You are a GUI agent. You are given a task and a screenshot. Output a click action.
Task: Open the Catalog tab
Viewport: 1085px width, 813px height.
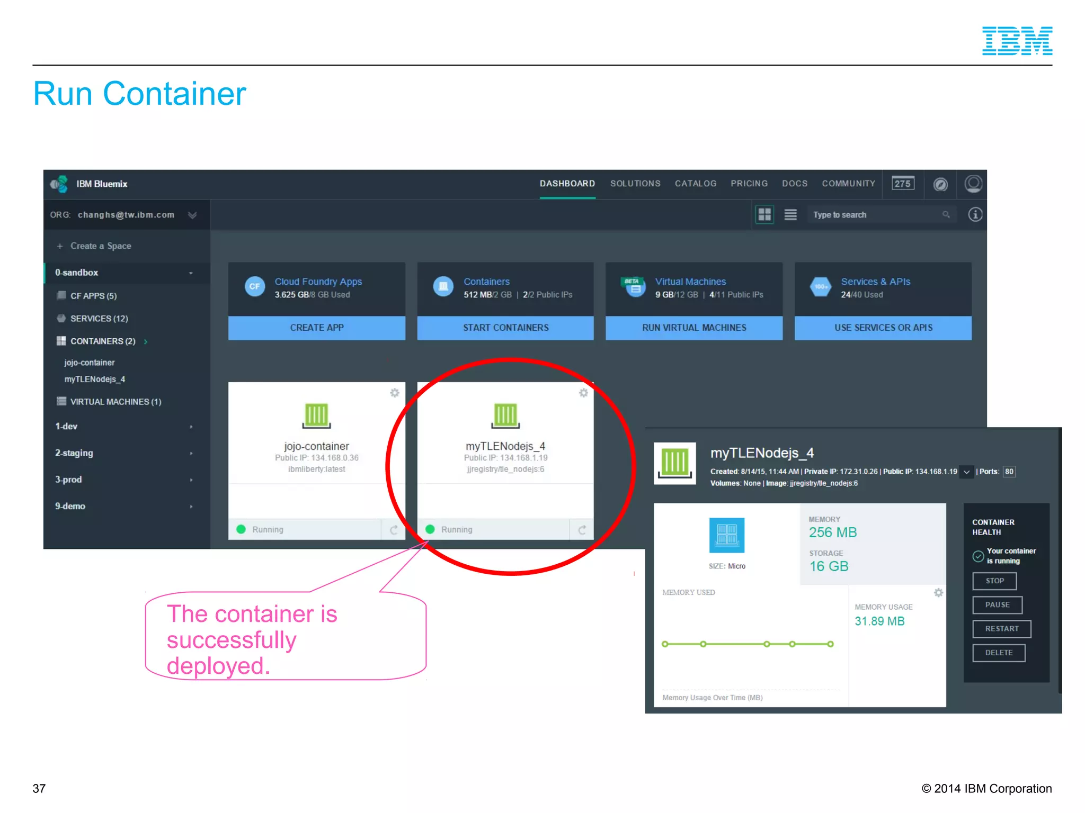pos(695,184)
